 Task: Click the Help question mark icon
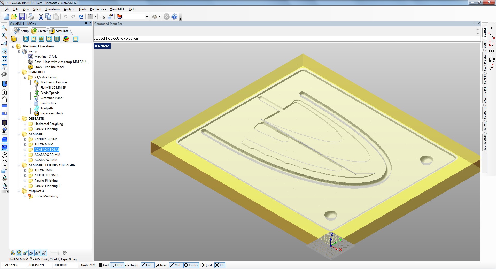[x=174, y=17]
